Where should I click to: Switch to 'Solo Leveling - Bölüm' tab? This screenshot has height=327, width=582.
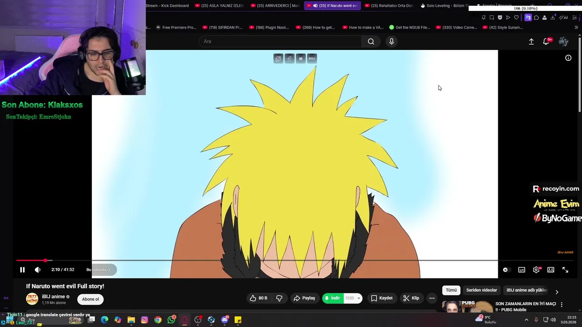click(x=445, y=5)
